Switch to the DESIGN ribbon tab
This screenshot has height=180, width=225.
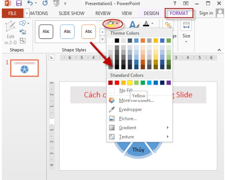pyautogui.click(x=151, y=13)
